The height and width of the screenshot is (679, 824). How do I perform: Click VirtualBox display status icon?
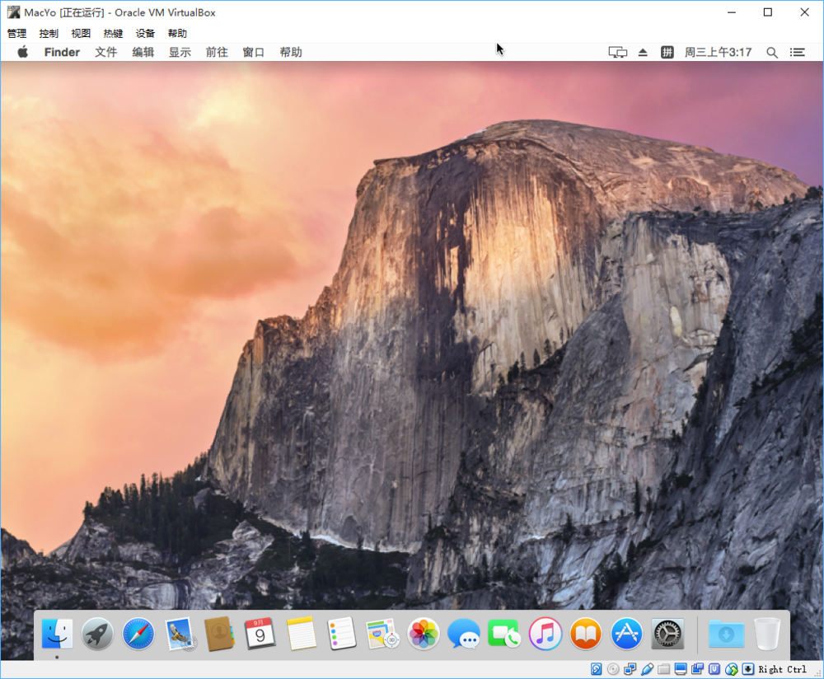coord(681,669)
